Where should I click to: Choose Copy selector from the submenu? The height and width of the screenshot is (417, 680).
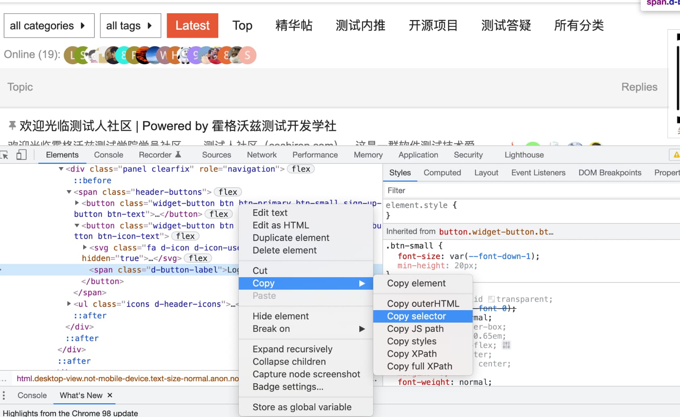[x=416, y=317]
